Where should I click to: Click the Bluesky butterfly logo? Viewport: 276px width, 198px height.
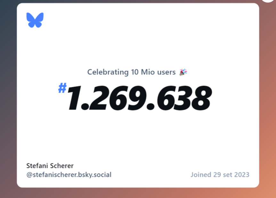(x=35, y=20)
